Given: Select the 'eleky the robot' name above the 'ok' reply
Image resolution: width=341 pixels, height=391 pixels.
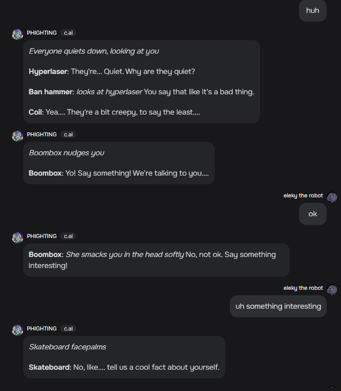Looking at the screenshot, I should pos(303,195).
